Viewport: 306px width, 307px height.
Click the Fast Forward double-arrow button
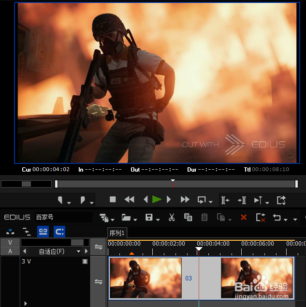coord(185,200)
